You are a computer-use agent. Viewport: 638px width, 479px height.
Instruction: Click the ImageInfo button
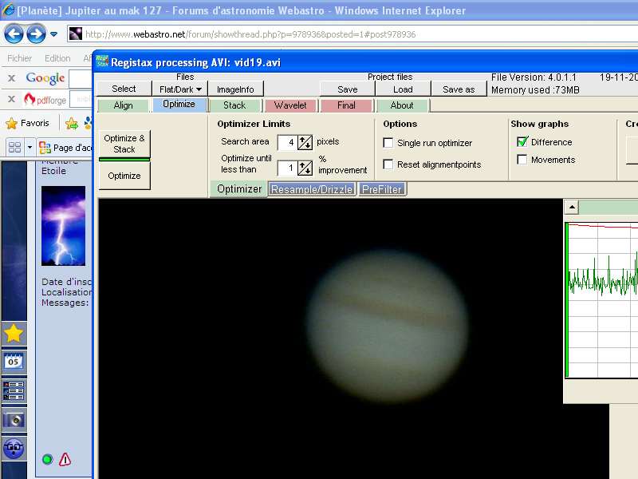tap(235, 89)
